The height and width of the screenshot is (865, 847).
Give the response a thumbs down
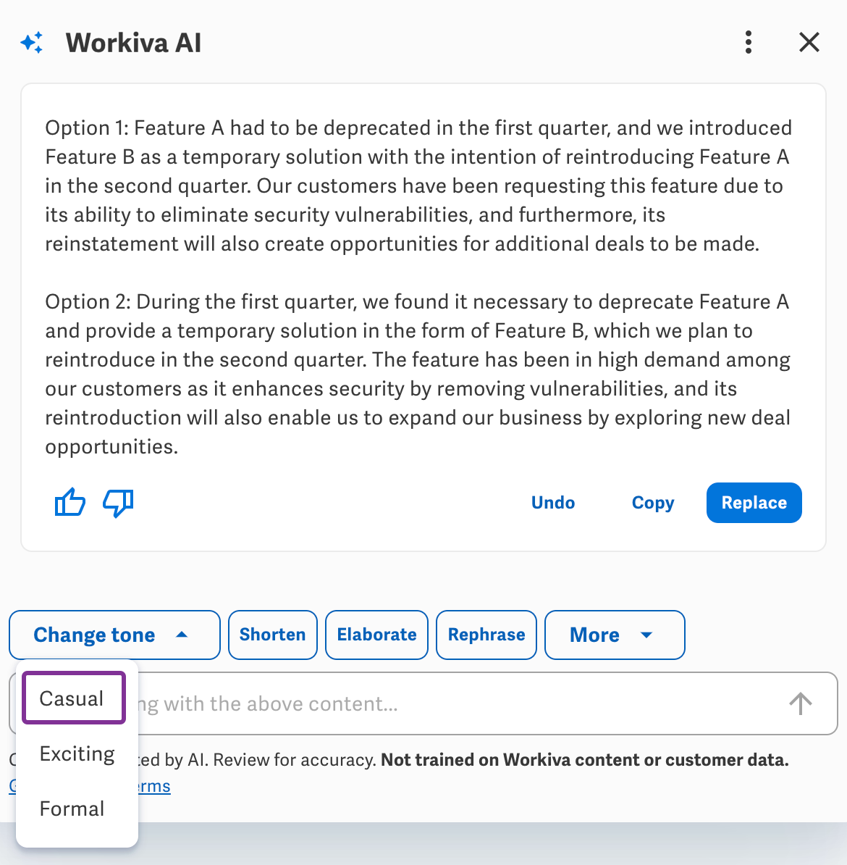click(x=118, y=502)
